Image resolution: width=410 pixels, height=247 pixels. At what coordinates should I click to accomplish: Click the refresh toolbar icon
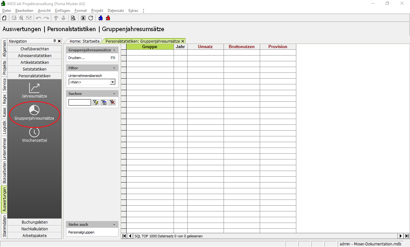coord(91,18)
